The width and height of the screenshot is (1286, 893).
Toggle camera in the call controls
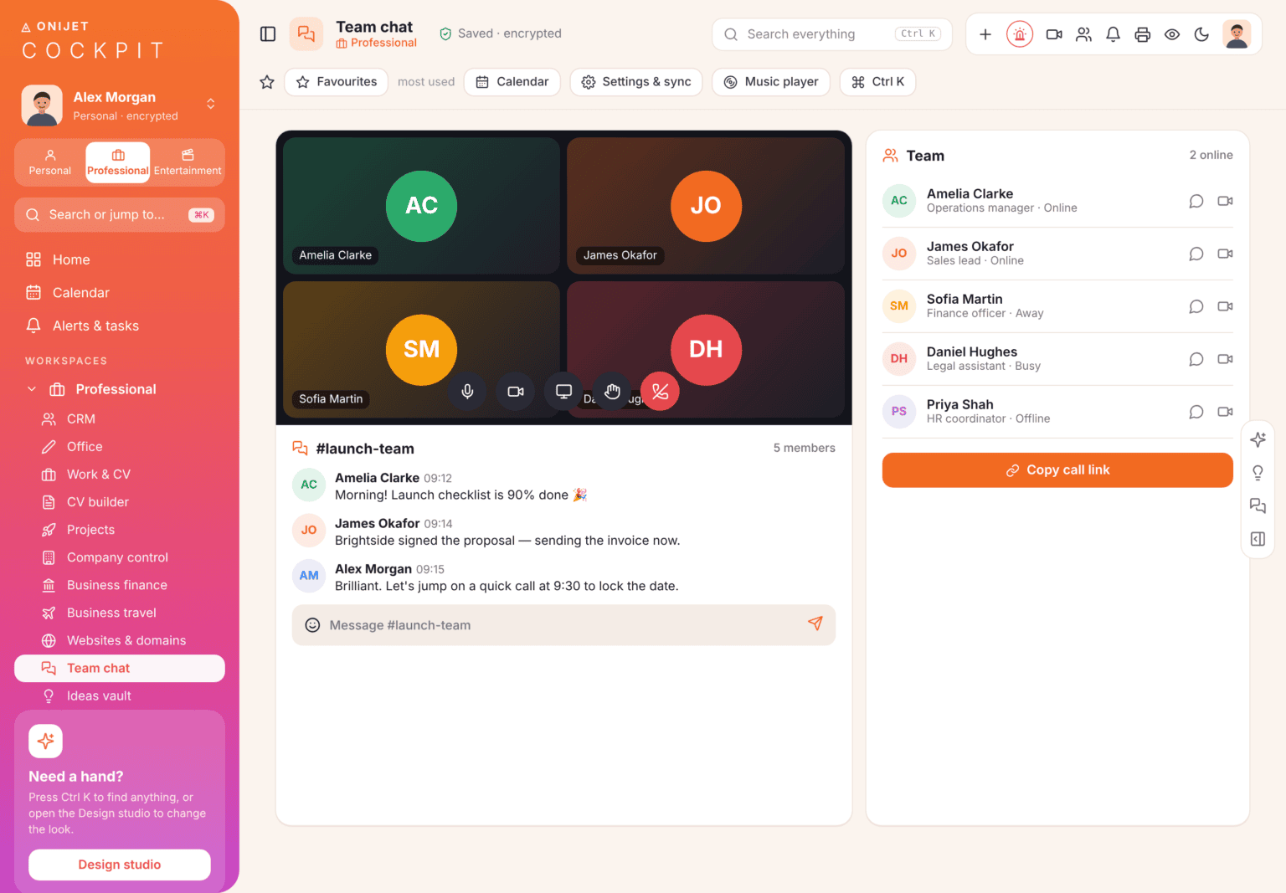point(516,391)
